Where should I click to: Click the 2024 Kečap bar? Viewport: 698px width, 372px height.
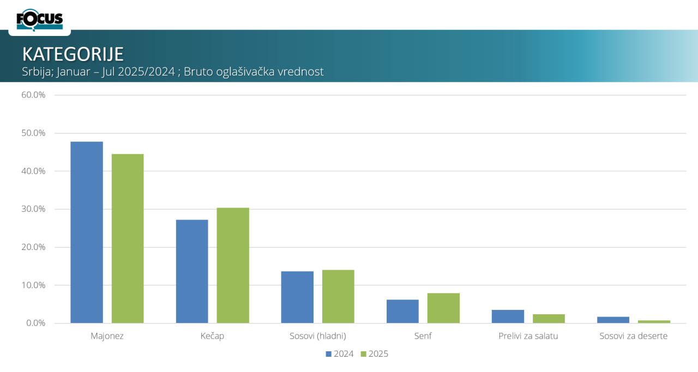click(x=192, y=271)
